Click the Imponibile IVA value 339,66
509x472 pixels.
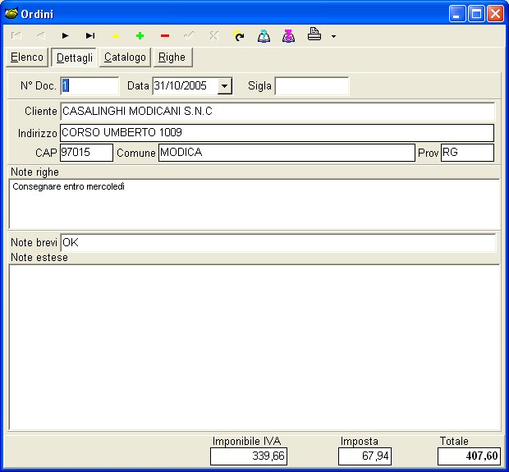[x=249, y=456]
